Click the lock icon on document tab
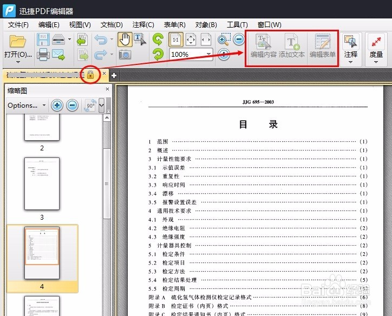Viewport: 392px width, 316px height. pyautogui.click(x=90, y=75)
